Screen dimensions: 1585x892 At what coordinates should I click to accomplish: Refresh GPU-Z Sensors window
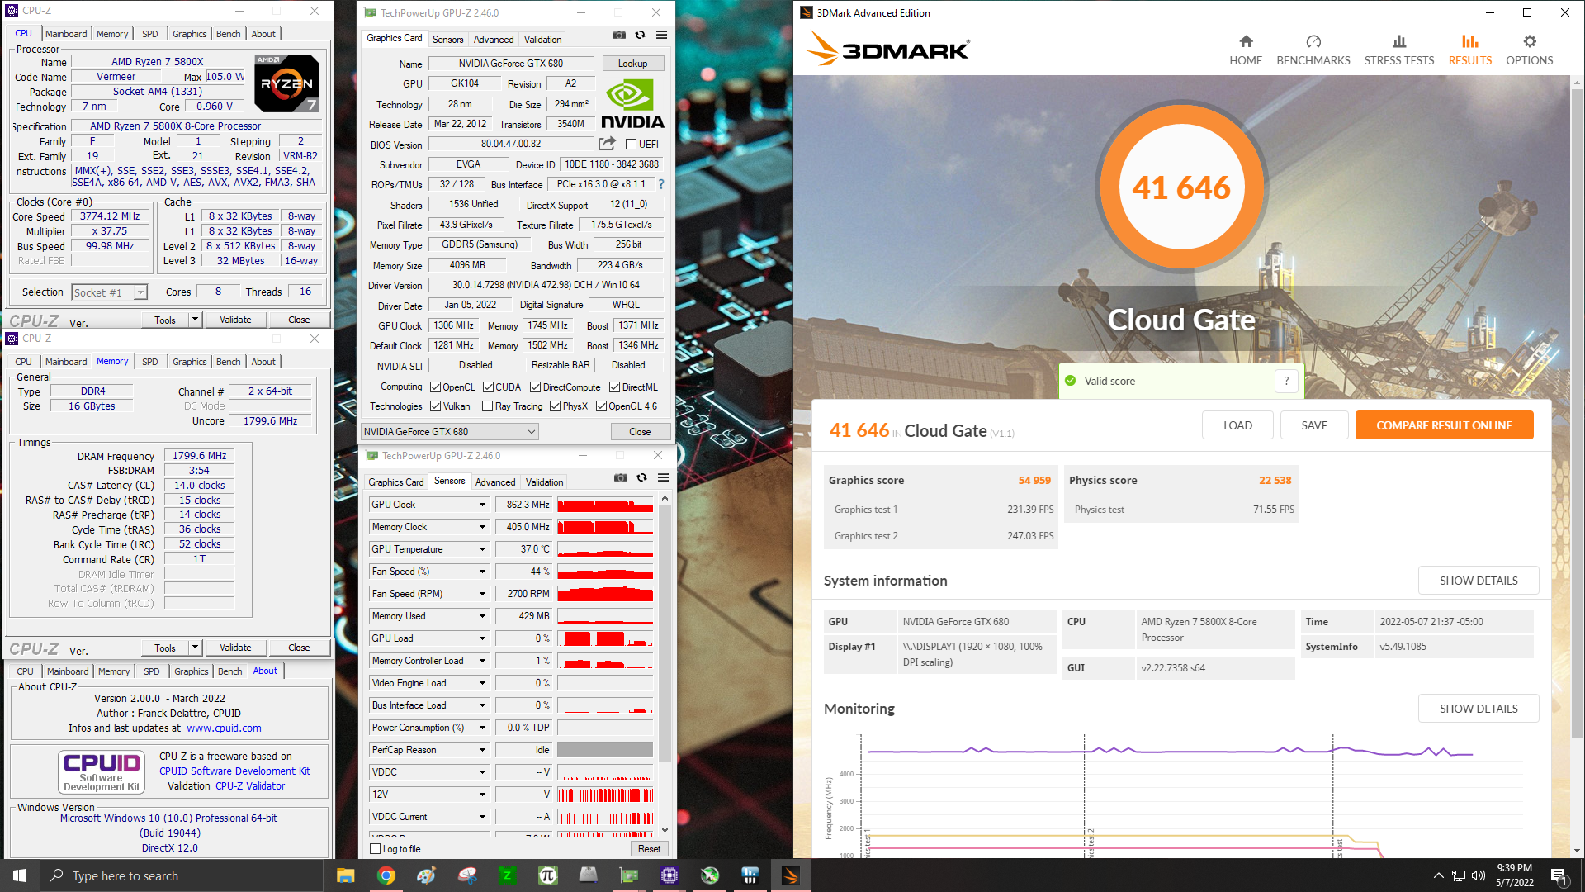coord(641,477)
